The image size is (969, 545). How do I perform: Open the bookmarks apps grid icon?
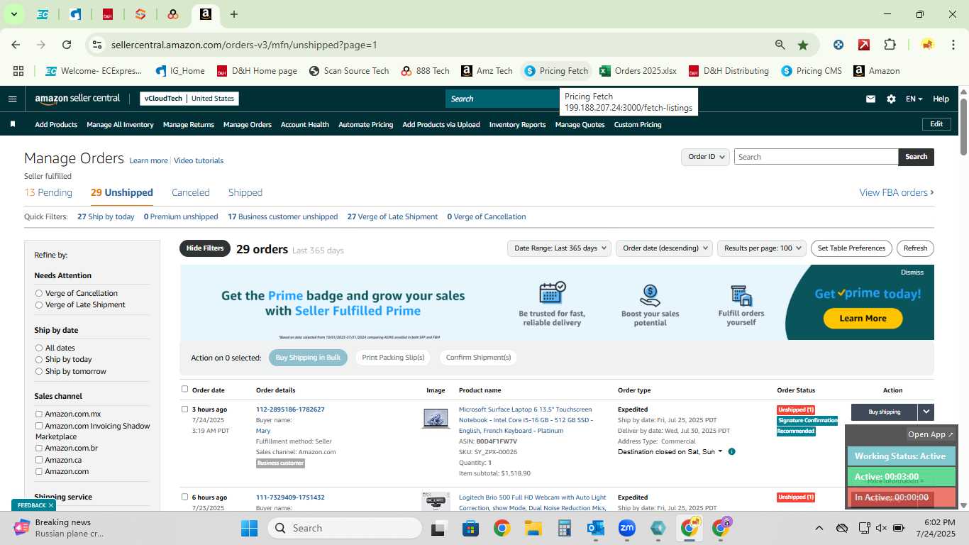pyautogui.click(x=18, y=71)
